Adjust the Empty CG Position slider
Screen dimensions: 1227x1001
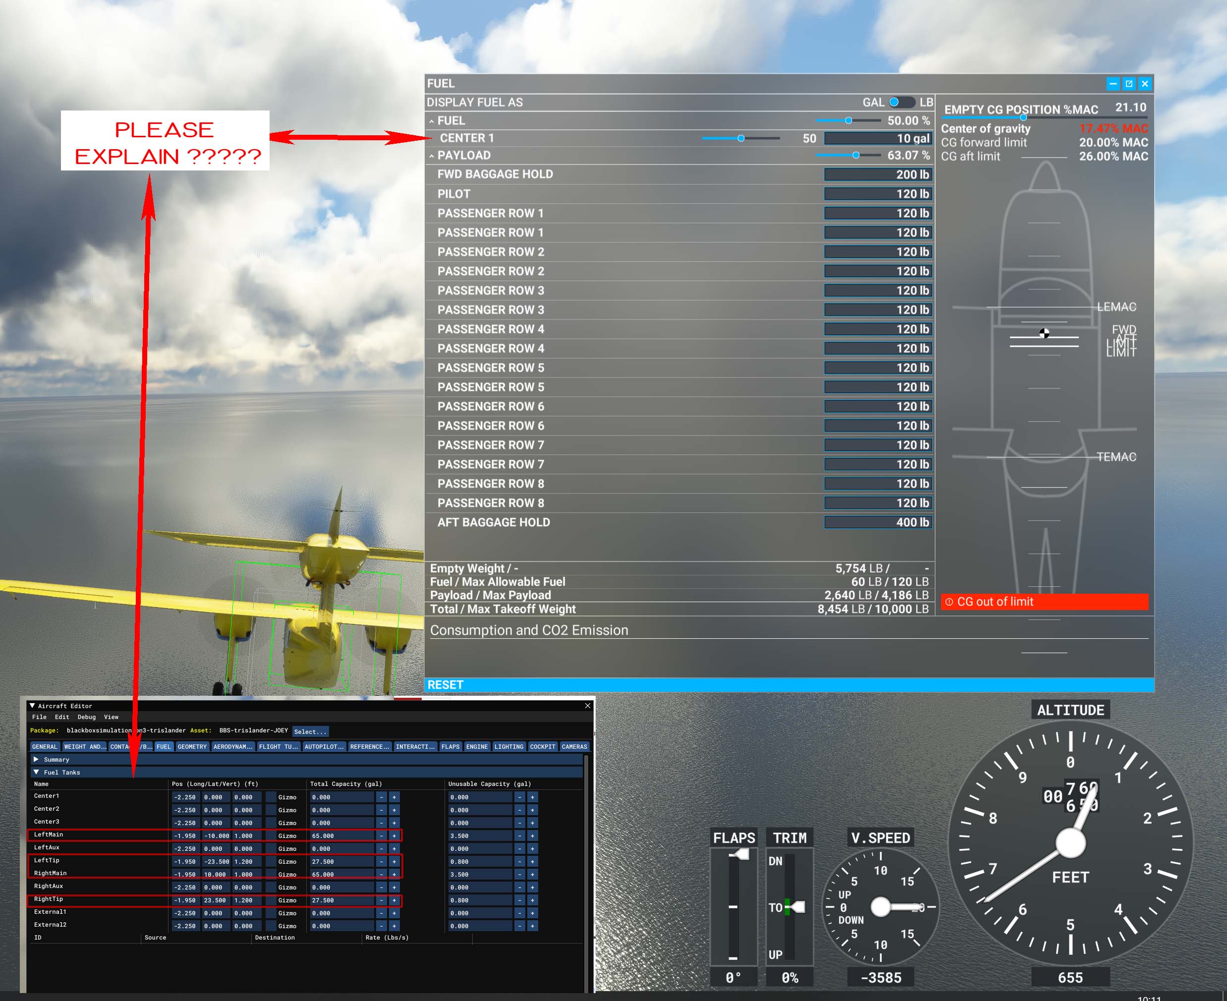click(x=1045, y=117)
